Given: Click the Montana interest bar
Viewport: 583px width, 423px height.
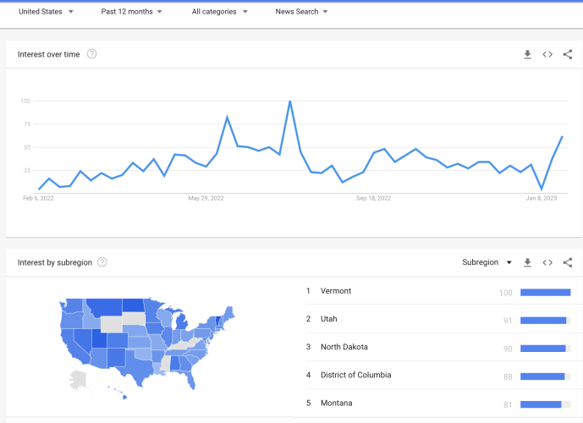Looking at the screenshot, I should tap(545, 404).
